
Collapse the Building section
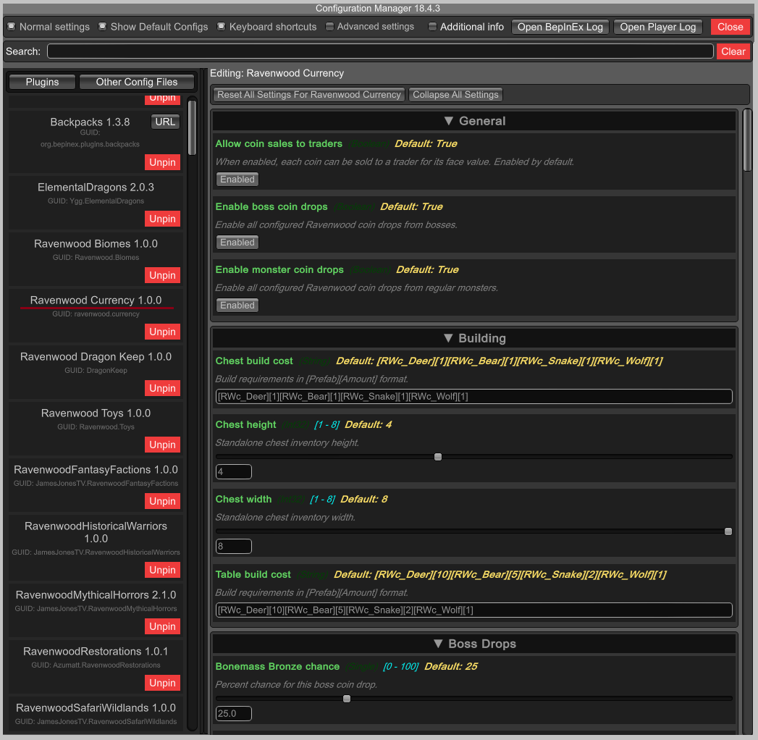473,338
